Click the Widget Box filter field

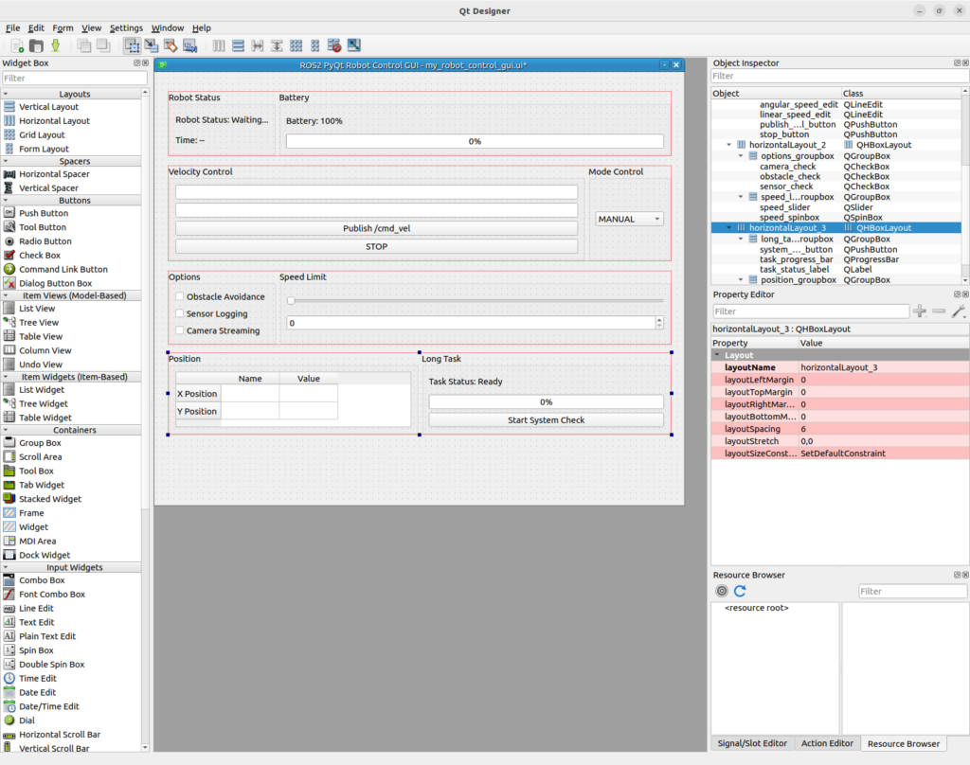coord(74,78)
